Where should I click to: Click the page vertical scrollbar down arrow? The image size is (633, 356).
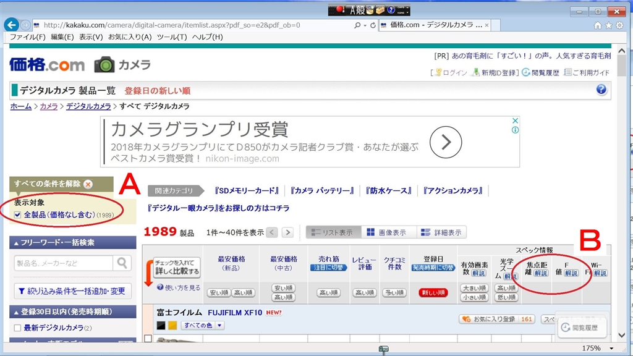coord(622,336)
